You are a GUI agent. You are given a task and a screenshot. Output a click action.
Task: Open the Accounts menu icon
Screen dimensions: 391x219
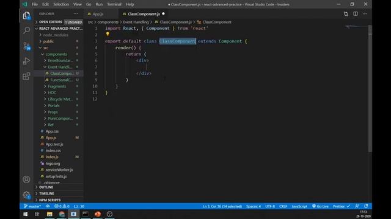click(x=26, y=179)
